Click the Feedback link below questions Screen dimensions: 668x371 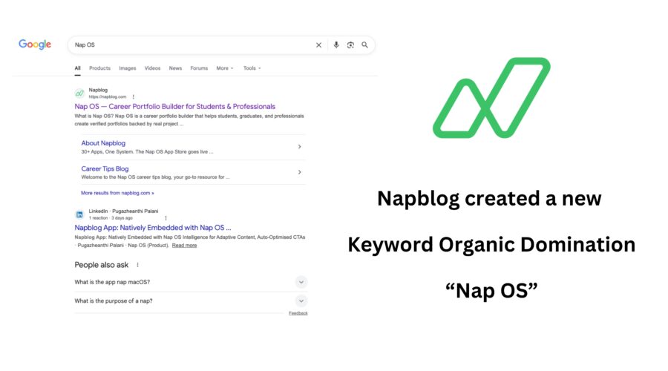(298, 313)
